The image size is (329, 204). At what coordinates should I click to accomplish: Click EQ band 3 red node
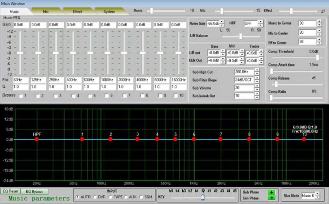[x=137, y=139]
